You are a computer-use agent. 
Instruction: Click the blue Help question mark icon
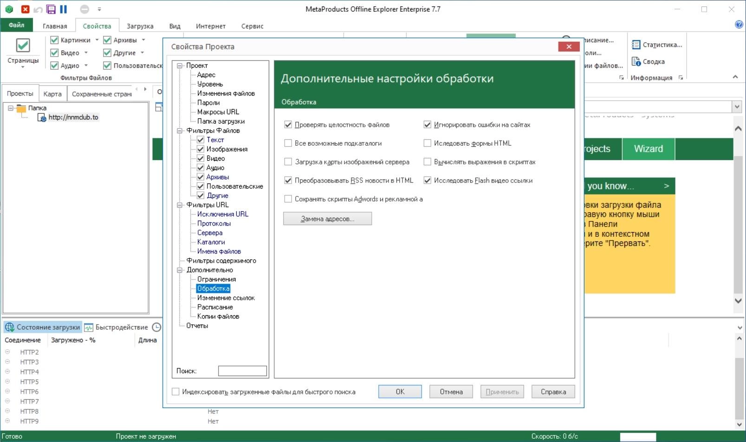(x=739, y=25)
